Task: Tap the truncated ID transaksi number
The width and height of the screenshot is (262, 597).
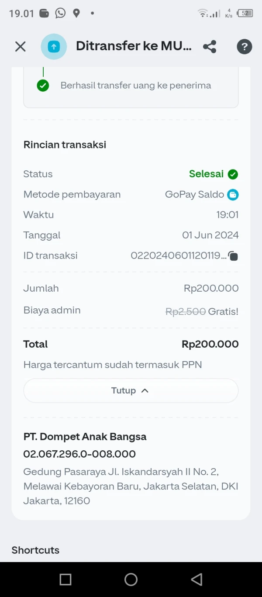Action: 178,256
